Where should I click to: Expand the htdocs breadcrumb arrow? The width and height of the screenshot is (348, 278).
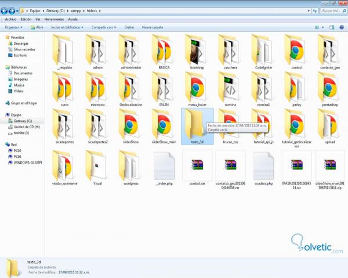[100, 10]
